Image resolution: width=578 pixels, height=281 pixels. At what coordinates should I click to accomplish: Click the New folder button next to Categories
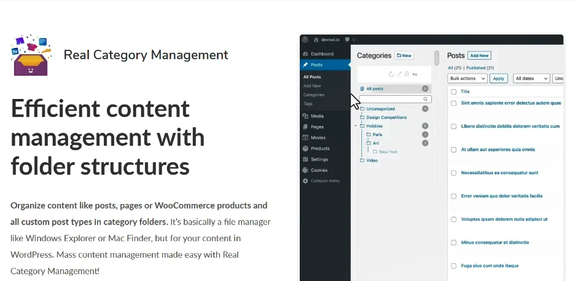[x=404, y=56]
